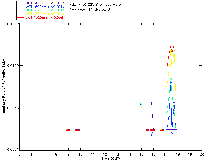The height and width of the screenshot is (167, 208).
Task: Click the rightmost red square on the red line
Action: [x=176, y=46]
